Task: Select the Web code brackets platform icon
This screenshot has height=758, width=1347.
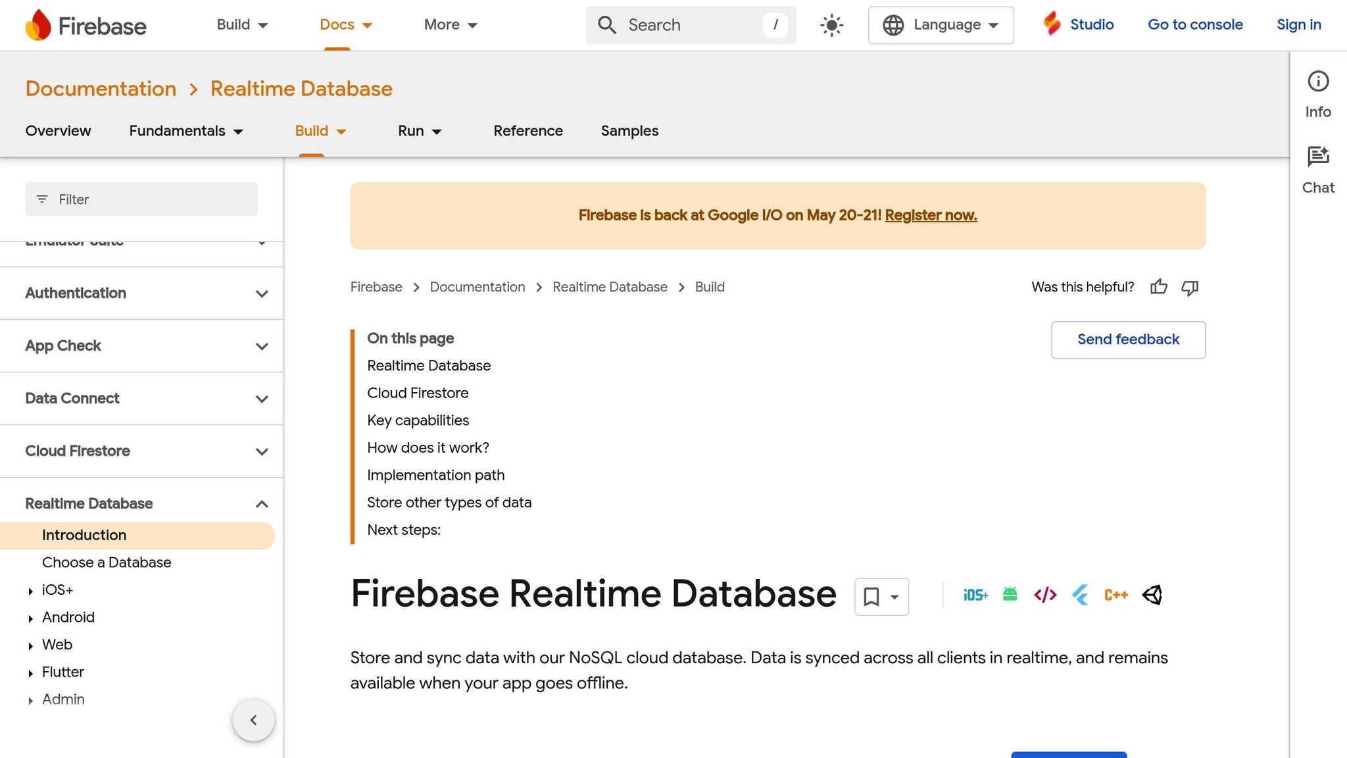Action: pos(1045,595)
